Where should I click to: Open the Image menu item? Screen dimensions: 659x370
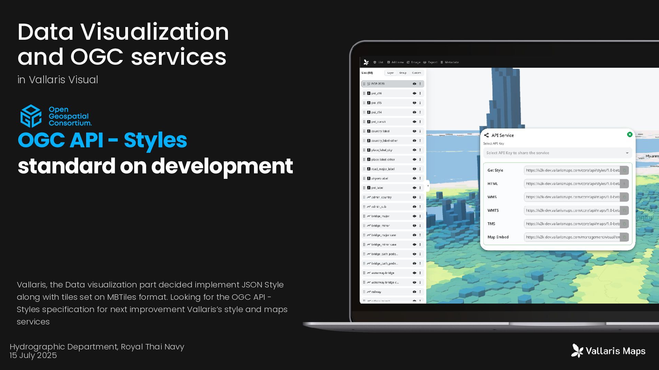point(414,62)
